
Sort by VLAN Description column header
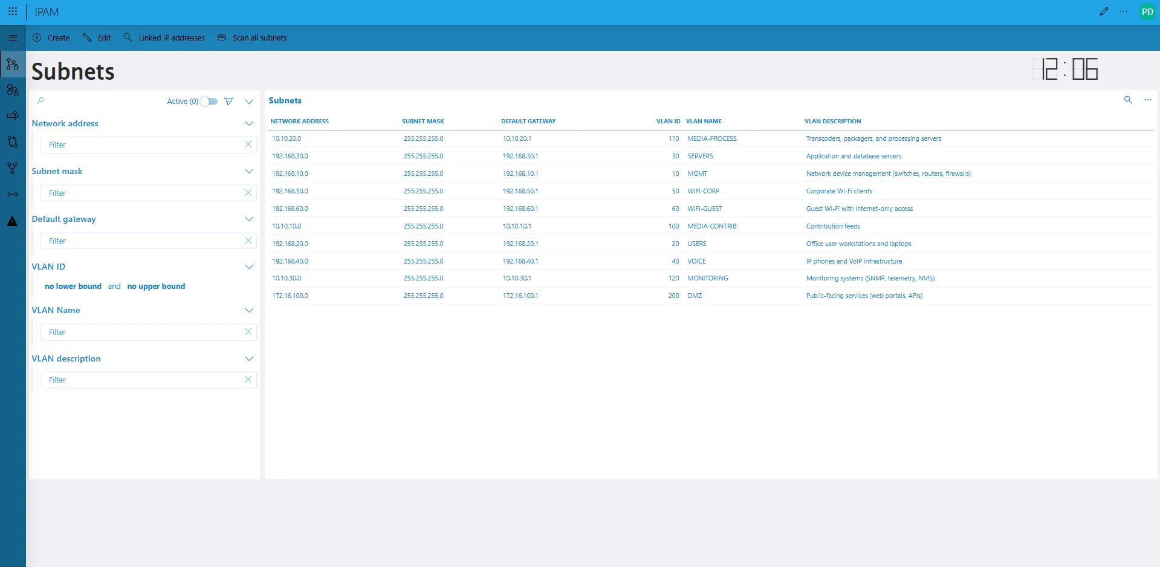pyautogui.click(x=832, y=121)
